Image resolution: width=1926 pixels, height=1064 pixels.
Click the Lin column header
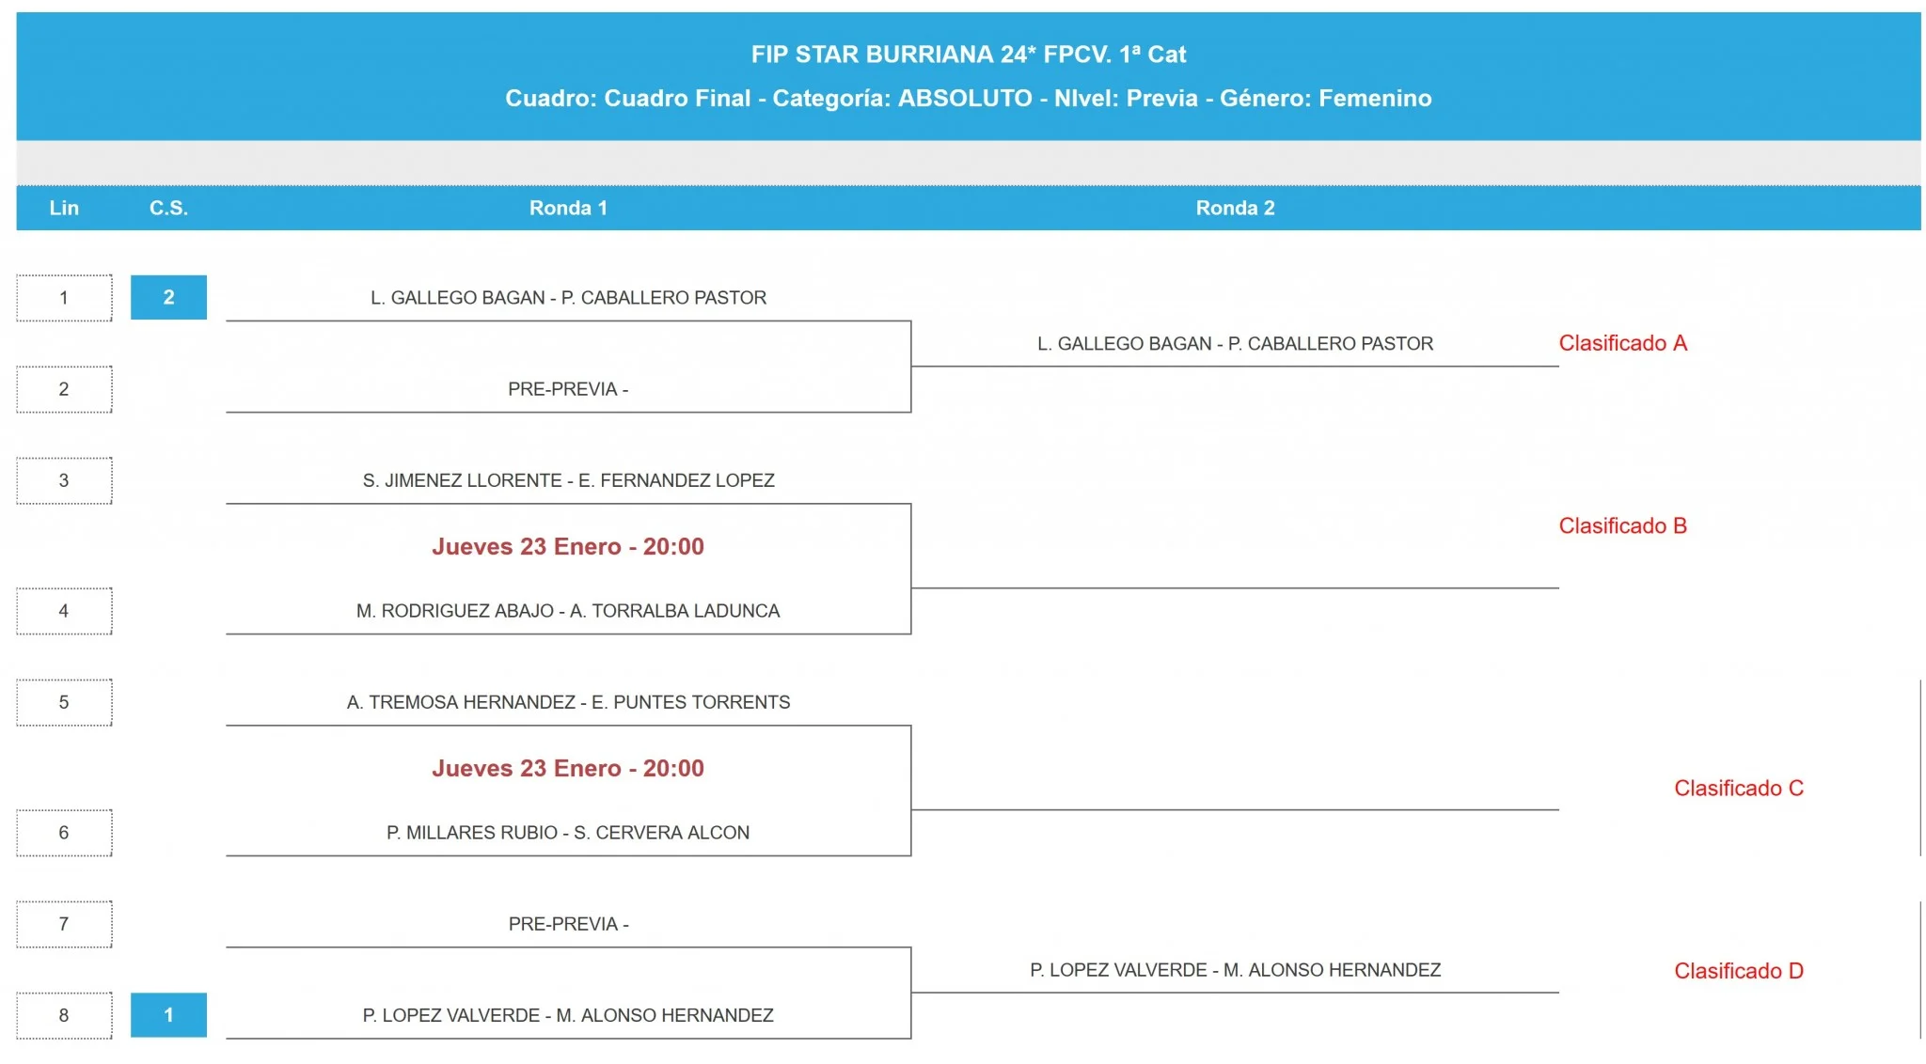[64, 208]
